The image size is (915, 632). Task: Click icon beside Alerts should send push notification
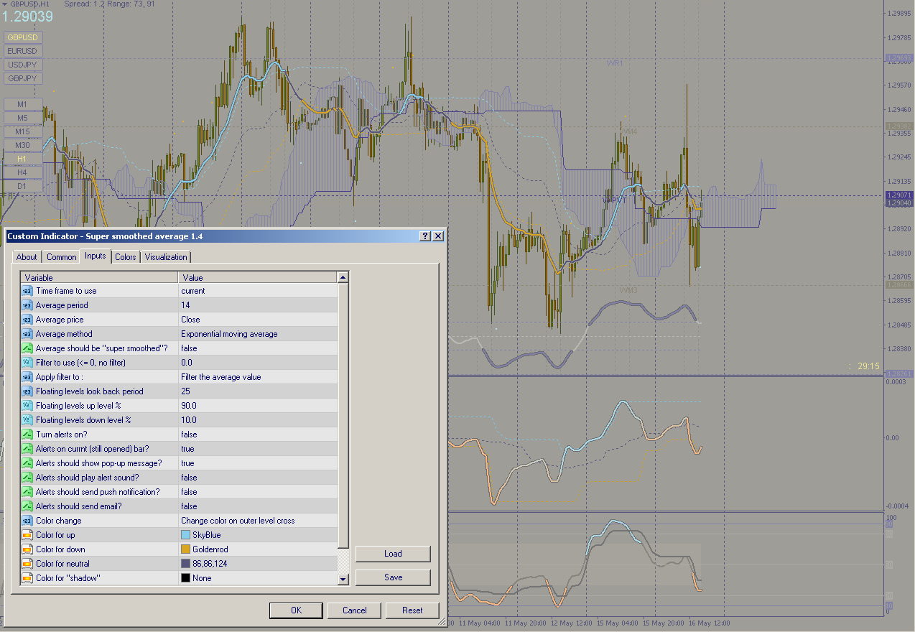pos(27,492)
